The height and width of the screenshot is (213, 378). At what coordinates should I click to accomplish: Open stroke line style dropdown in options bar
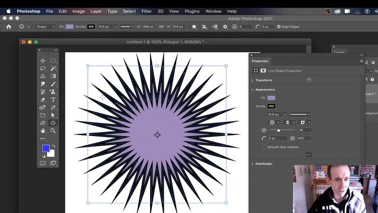coord(127,27)
